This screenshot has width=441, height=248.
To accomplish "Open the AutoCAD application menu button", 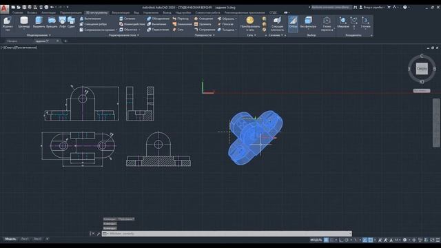I will point(4,9).
